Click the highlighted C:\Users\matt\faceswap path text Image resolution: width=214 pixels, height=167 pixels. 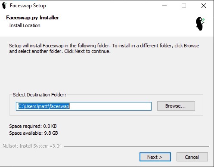tap(44, 106)
